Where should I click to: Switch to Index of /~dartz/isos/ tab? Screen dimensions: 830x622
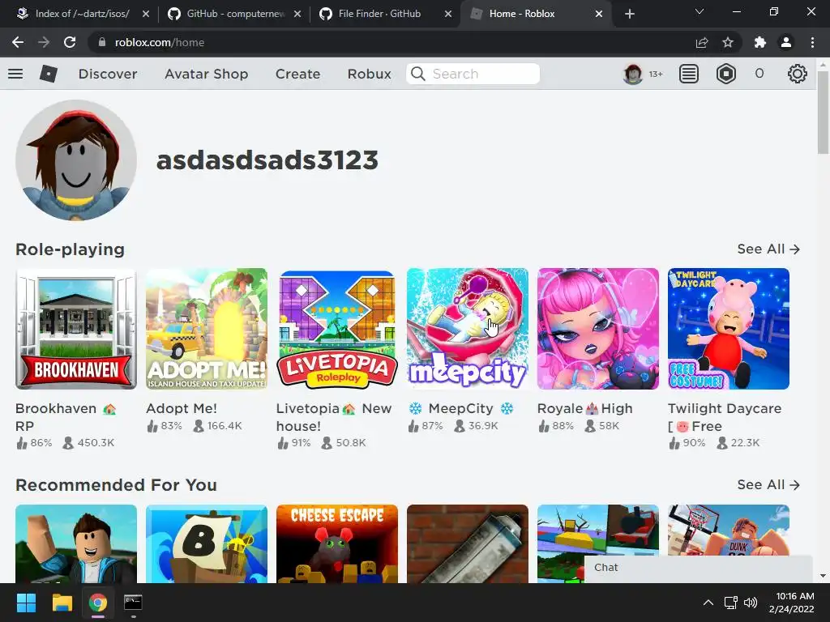pos(82,14)
